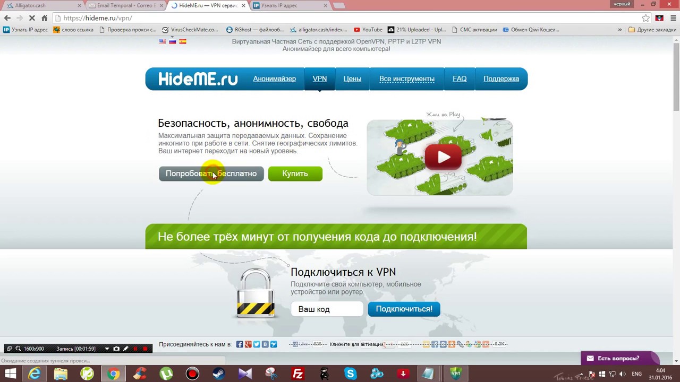Open the green VPN app in taskbar
The height and width of the screenshot is (382, 680).
pyautogui.click(x=455, y=374)
